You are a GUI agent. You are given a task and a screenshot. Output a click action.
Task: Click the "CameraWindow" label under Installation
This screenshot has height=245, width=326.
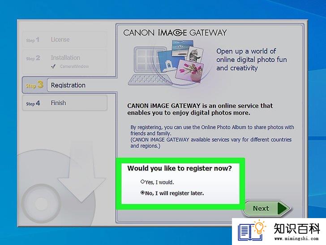pos(74,66)
